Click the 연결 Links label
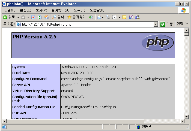This screenshot has height=131, width=191. tap(180, 24)
